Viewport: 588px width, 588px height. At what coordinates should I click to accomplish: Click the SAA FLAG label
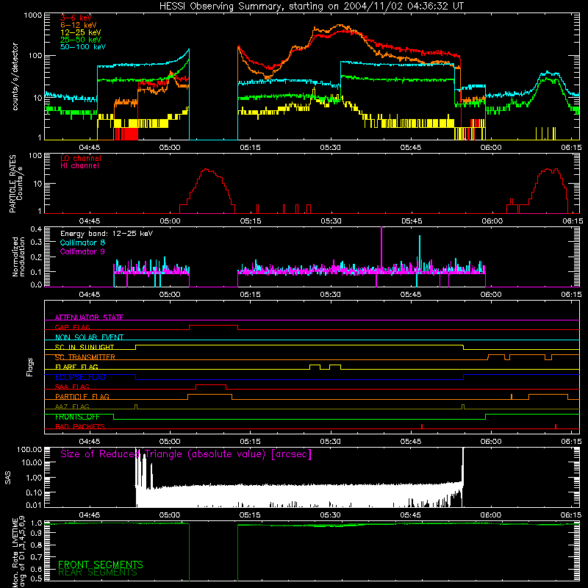tap(72, 387)
